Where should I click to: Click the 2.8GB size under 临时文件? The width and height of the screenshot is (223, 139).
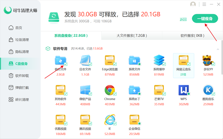click(x=60, y=75)
